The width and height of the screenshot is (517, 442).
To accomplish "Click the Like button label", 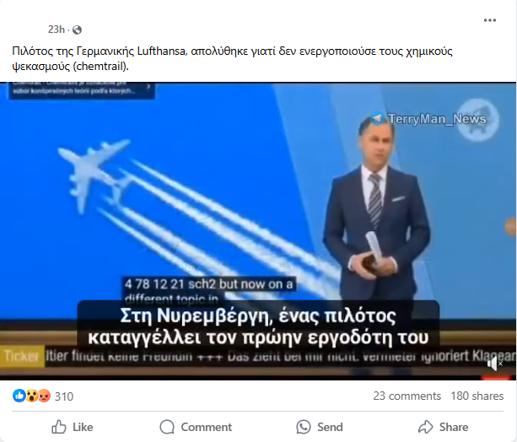I will click(83, 427).
